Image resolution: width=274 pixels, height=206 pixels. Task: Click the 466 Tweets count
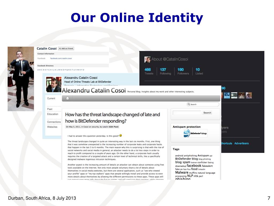point(149,71)
